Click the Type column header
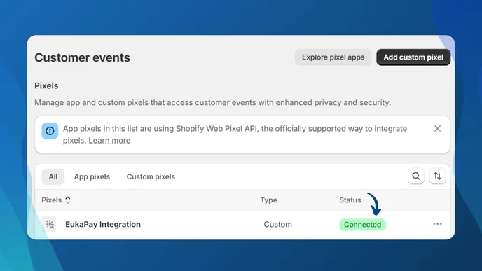The height and width of the screenshot is (271, 482). 268,200
